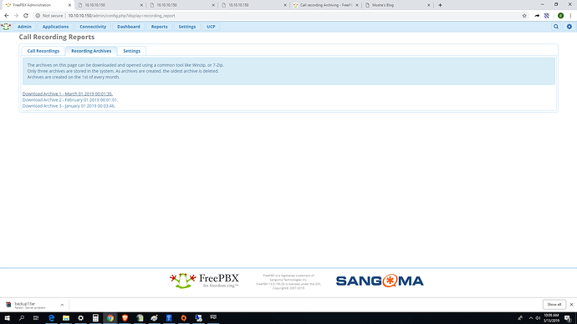Reload the page using the refresh icon
The image size is (577, 324).
point(26,16)
